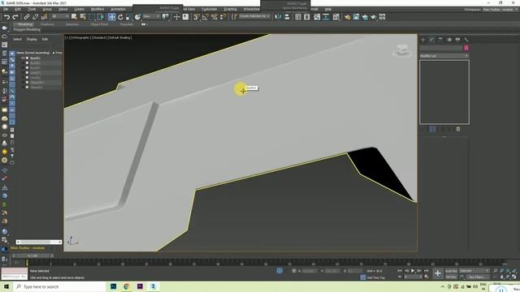Click the pink object color swatch
Screen dimensions: 520x292
(x=466, y=49)
